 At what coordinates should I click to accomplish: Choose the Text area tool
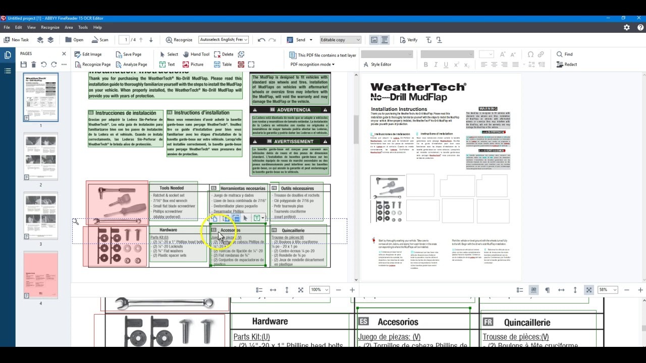(167, 65)
